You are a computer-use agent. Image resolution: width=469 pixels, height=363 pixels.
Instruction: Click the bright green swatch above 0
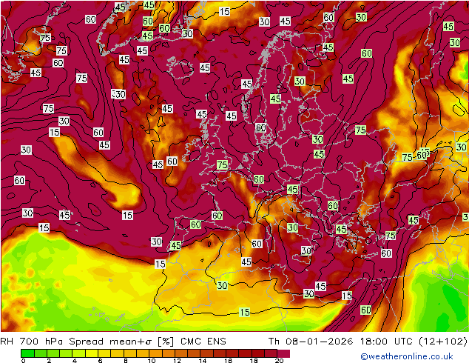pyautogui.click(x=27, y=353)
